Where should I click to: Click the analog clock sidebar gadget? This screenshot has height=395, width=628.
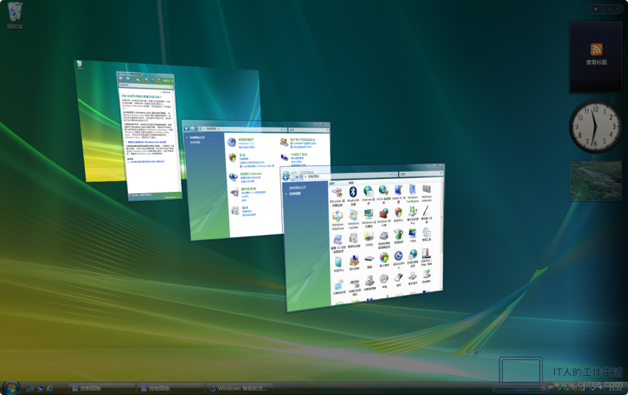pos(595,126)
